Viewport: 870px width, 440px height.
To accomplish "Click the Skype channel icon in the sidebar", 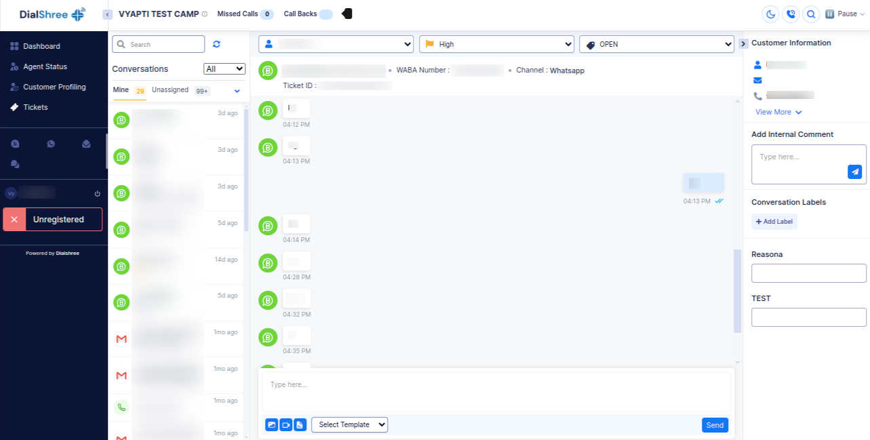I will (x=15, y=144).
